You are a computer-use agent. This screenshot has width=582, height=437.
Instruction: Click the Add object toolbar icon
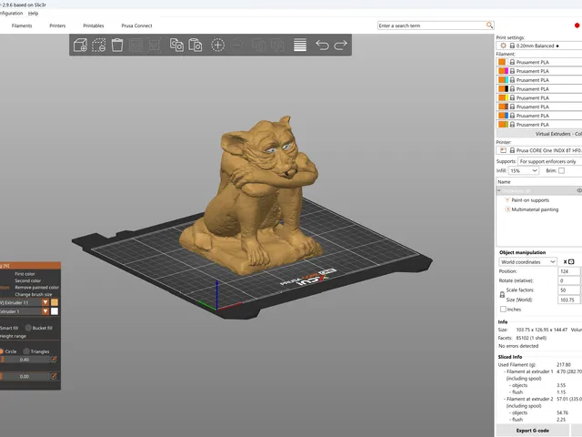click(x=80, y=45)
